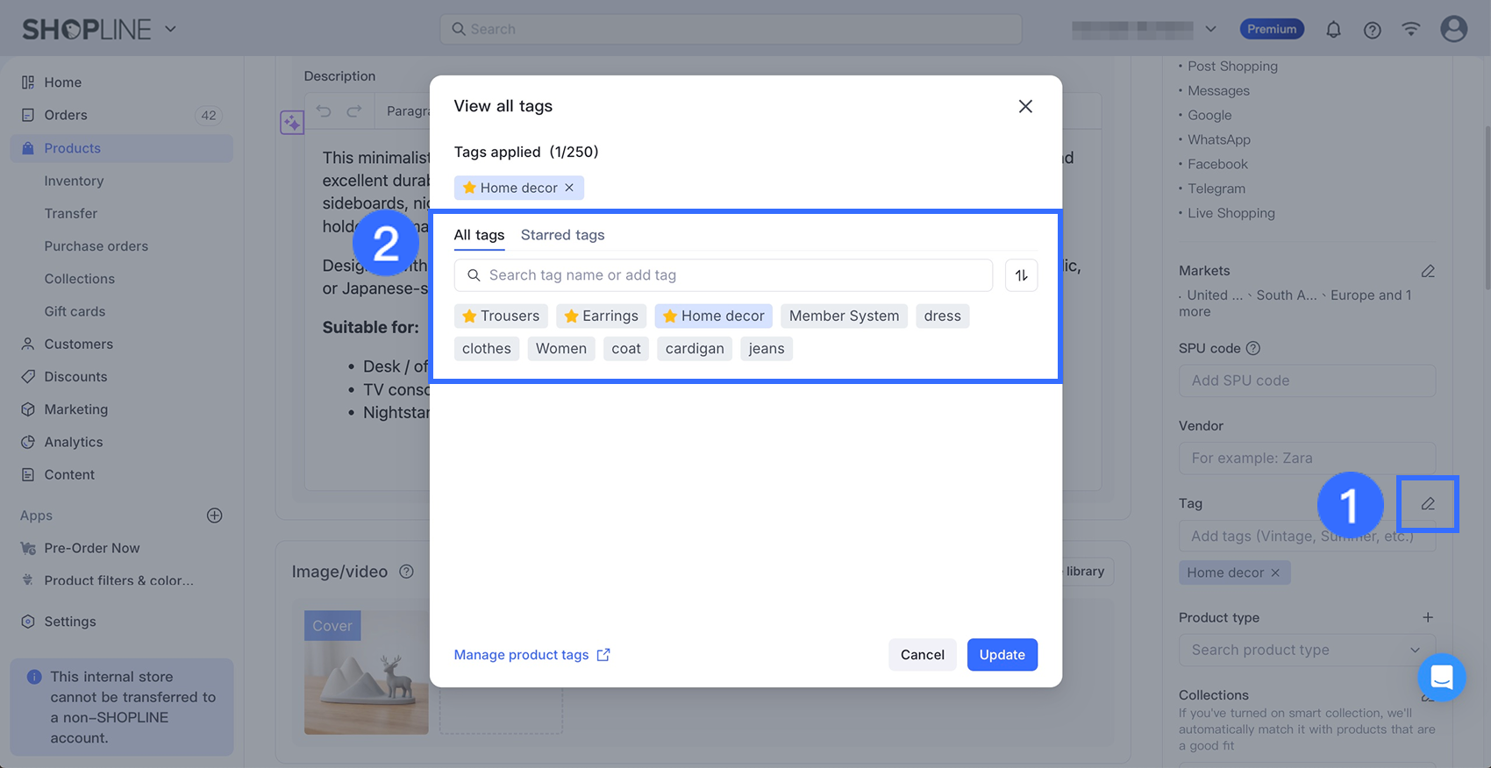Focus the tag name search field
This screenshot has width=1491, height=768.
pos(724,275)
